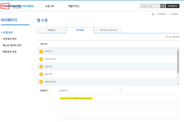Toggle the 계좌실명조회 API check mark

(41, 82)
